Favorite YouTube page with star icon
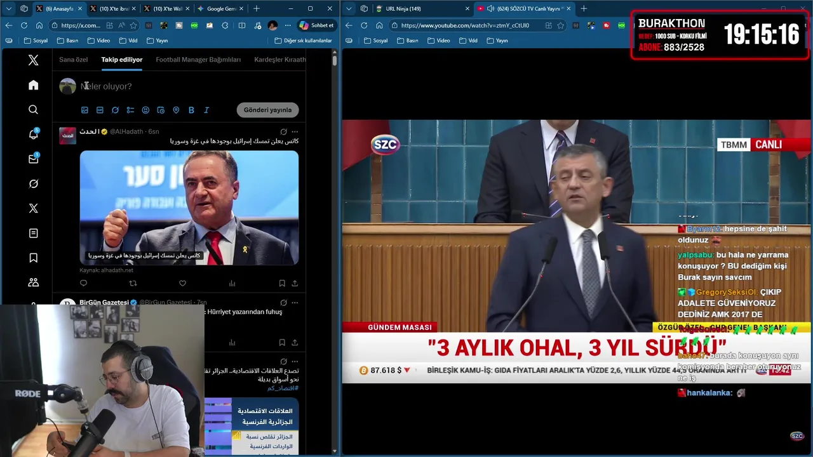 [x=560, y=25]
